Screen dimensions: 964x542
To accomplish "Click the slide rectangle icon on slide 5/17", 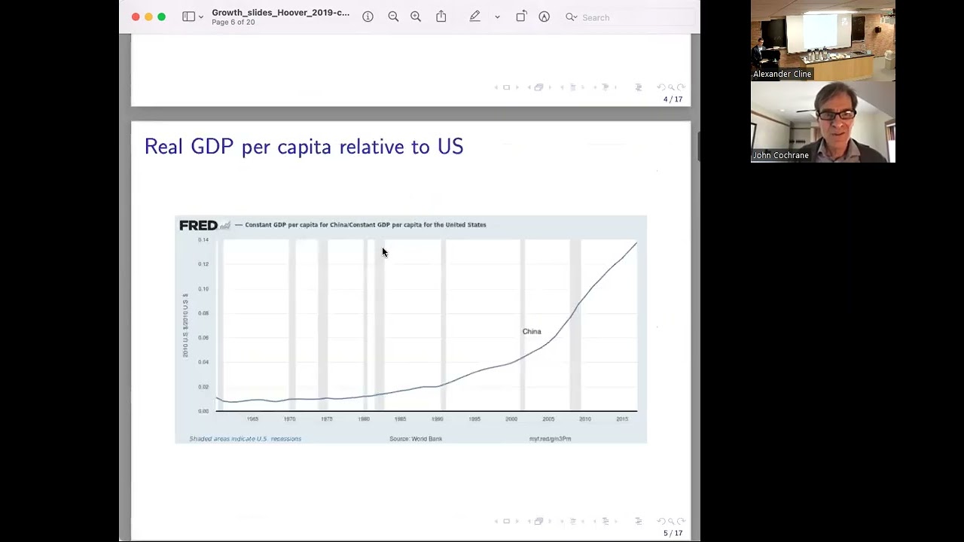I will click(x=506, y=521).
